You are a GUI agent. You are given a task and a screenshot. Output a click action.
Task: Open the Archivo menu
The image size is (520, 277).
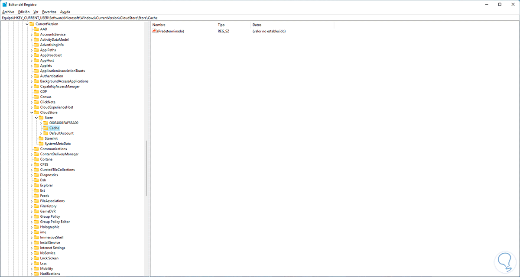(9, 12)
